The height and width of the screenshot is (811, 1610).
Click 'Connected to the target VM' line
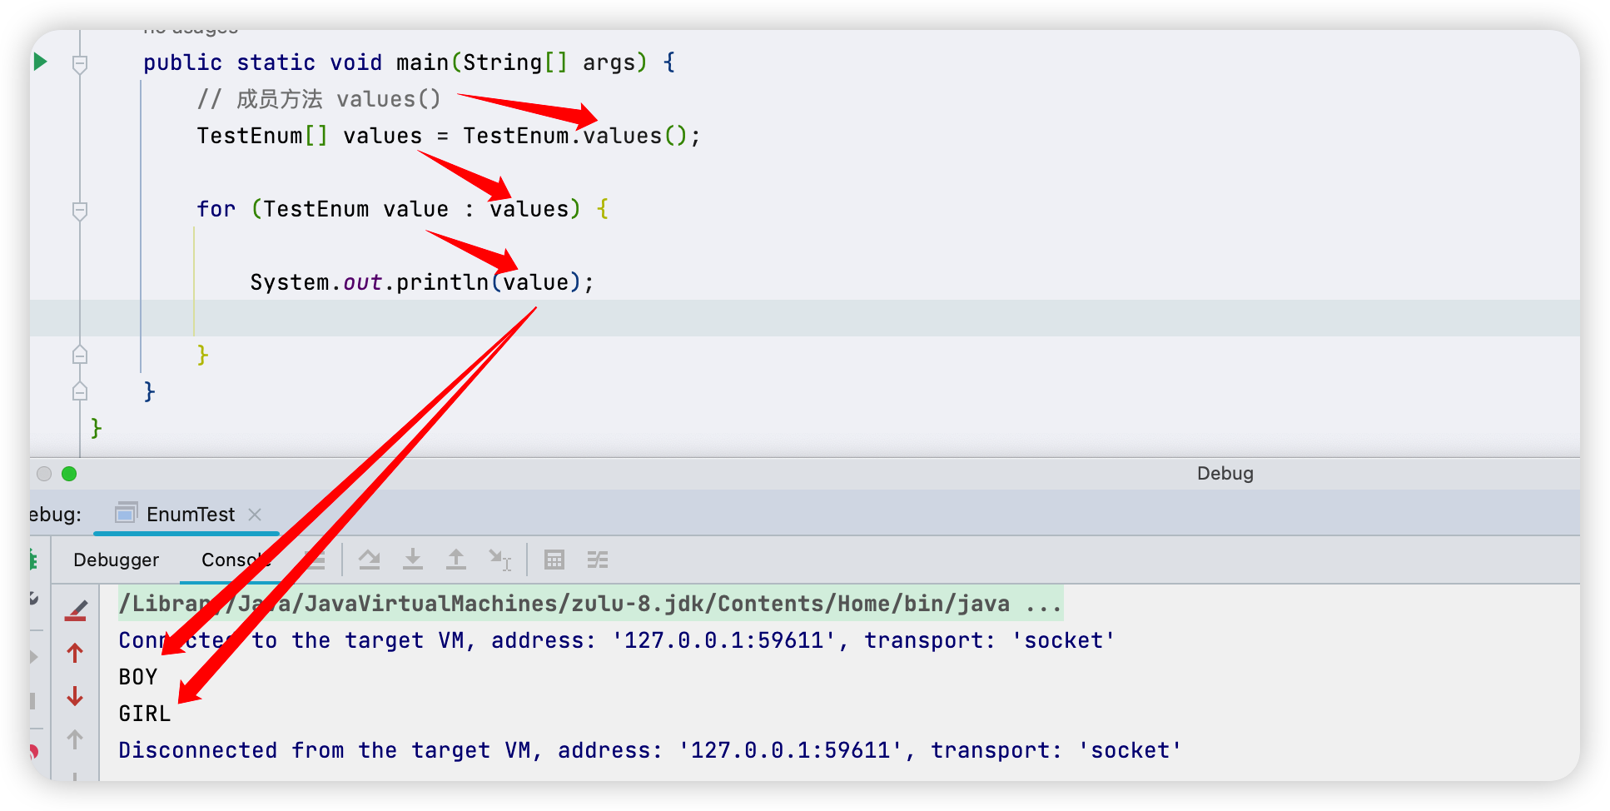pos(616,640)
